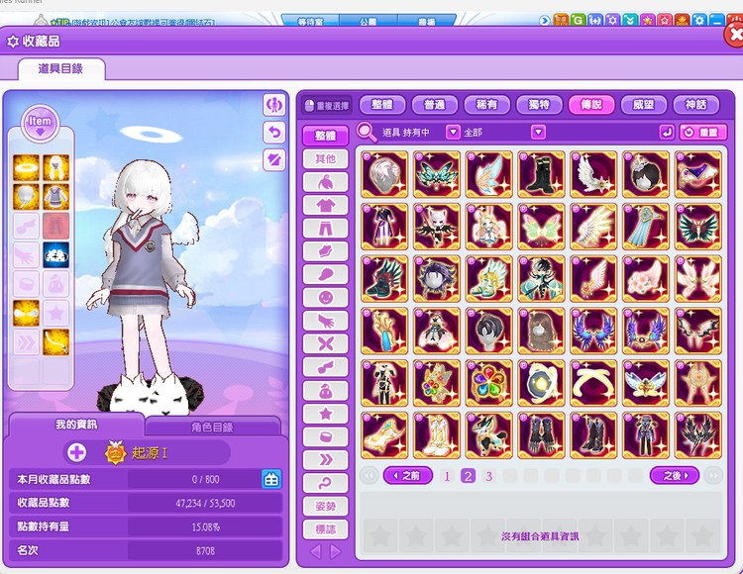Select the black boots item thumbnail in first row
Viewport: 743px width, 574px height.
tap(541, 174)
